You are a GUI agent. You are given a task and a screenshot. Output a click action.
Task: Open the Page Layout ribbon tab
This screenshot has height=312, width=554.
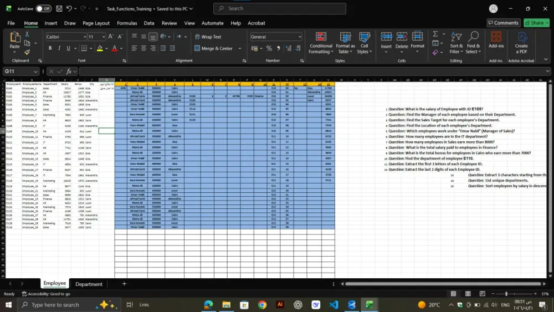[x=96, y=23]
